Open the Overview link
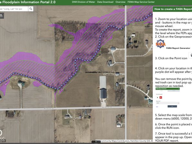This screenshot has width=192, height=144. point(120,2)
